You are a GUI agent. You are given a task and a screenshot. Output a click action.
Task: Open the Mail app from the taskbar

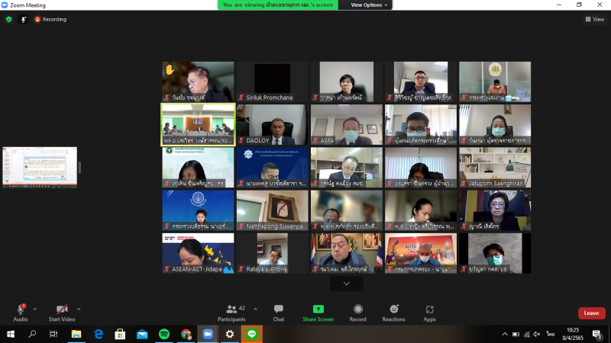coord(142,334)
